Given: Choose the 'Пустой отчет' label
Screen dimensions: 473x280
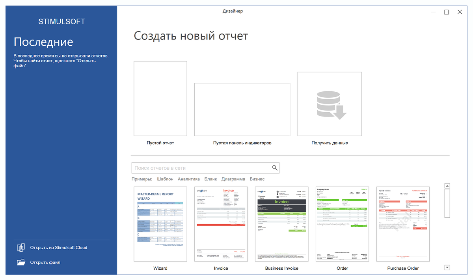Looking at the screenshot, I should tap(160, 143).
